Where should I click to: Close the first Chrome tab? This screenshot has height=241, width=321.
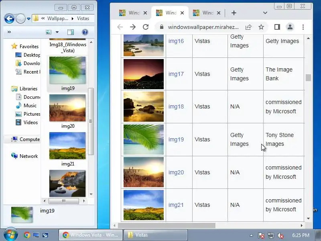[145, 13]
